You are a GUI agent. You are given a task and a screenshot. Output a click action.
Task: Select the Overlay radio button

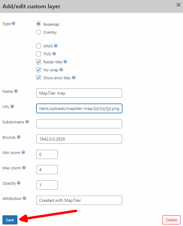39,32
